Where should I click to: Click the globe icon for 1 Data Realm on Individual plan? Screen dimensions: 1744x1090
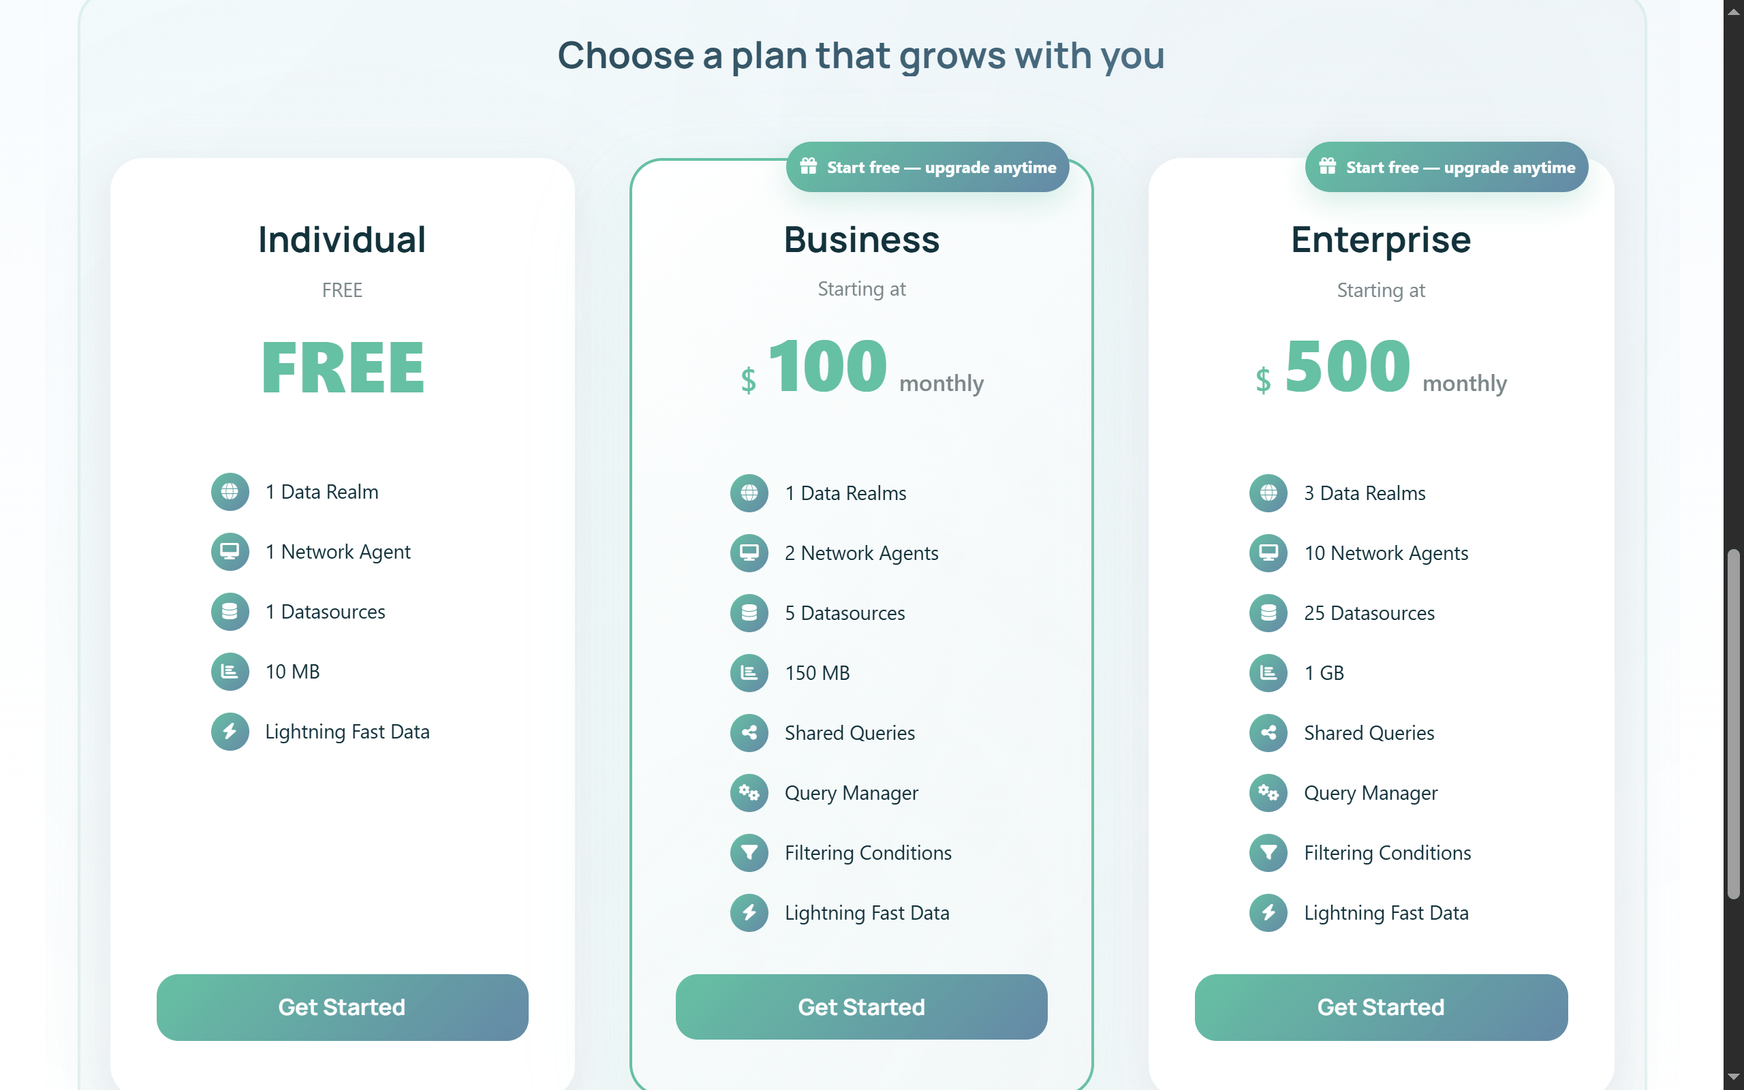click(x=229, y=493)
